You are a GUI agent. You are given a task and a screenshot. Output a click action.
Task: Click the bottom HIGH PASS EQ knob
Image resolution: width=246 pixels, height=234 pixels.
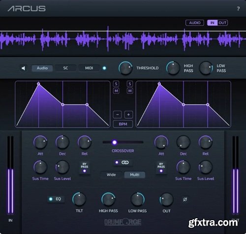(x=108, y=200)
